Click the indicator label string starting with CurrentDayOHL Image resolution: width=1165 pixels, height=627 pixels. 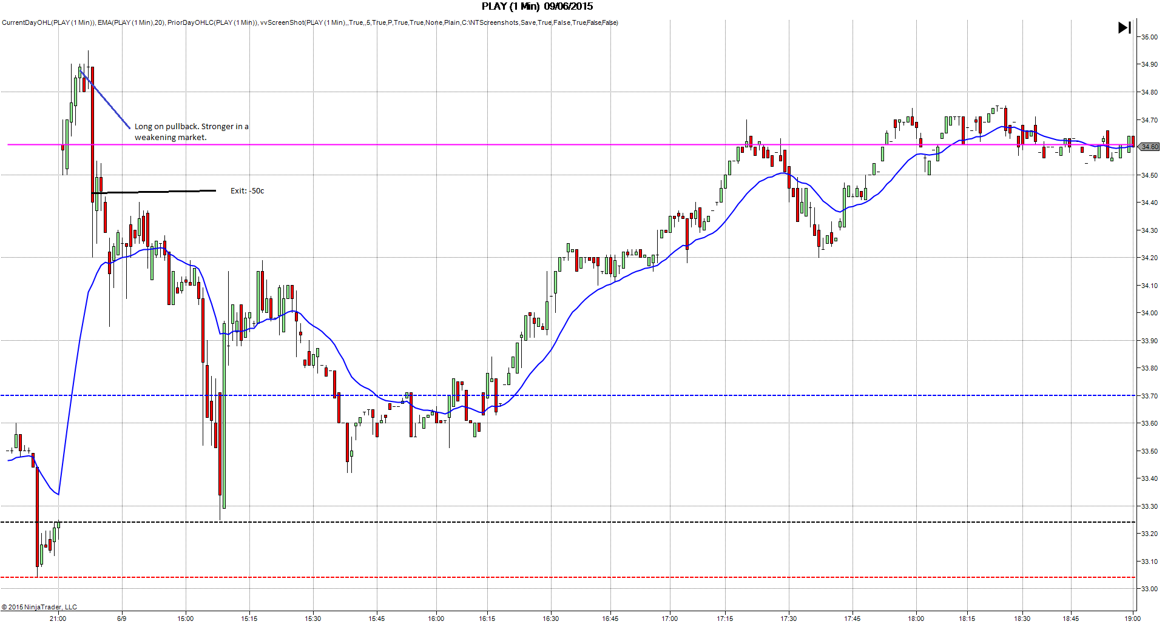click(310, 22)
